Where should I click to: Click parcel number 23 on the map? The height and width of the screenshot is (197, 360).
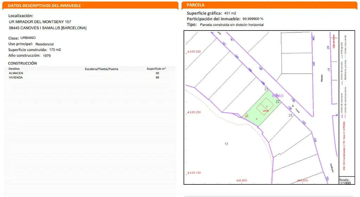290,115
